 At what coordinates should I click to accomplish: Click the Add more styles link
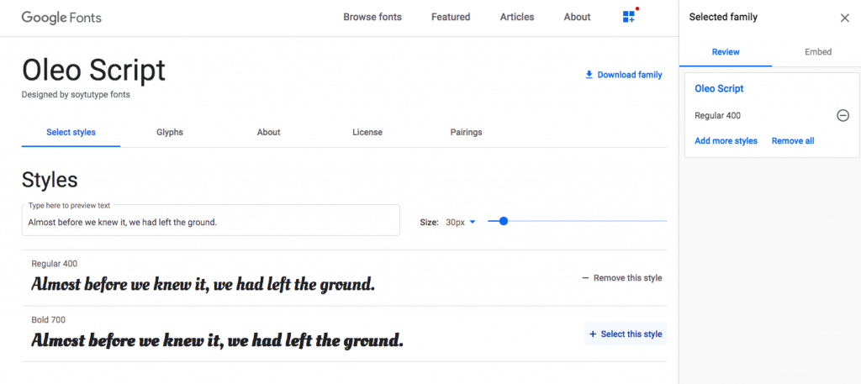(x=726, y=141)
